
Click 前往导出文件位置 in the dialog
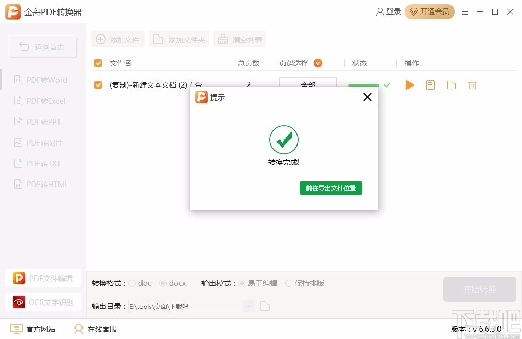pyautogui.click(x=331, y=188)
